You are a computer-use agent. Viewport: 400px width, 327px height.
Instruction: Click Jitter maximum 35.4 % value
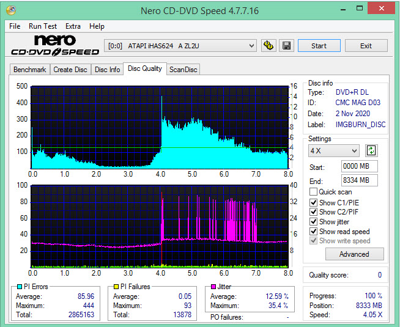278,306
